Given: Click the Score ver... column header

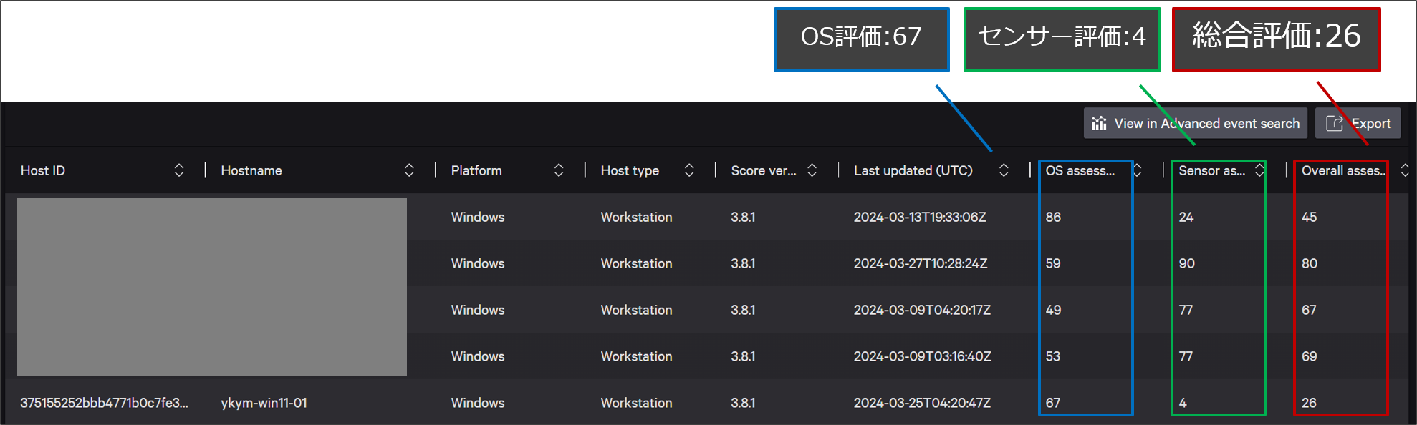Looking at the screenshot, I should click(764, 170).
